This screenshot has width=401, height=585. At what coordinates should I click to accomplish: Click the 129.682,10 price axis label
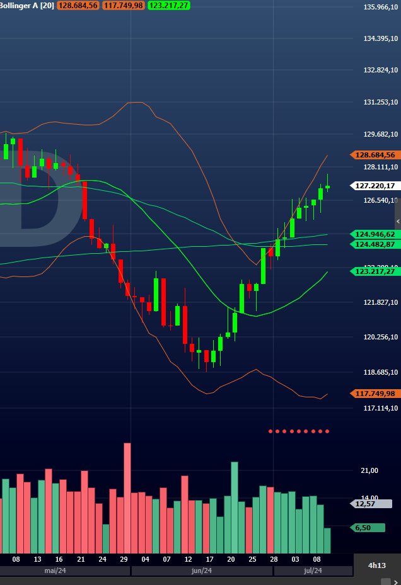coord(380,134)
